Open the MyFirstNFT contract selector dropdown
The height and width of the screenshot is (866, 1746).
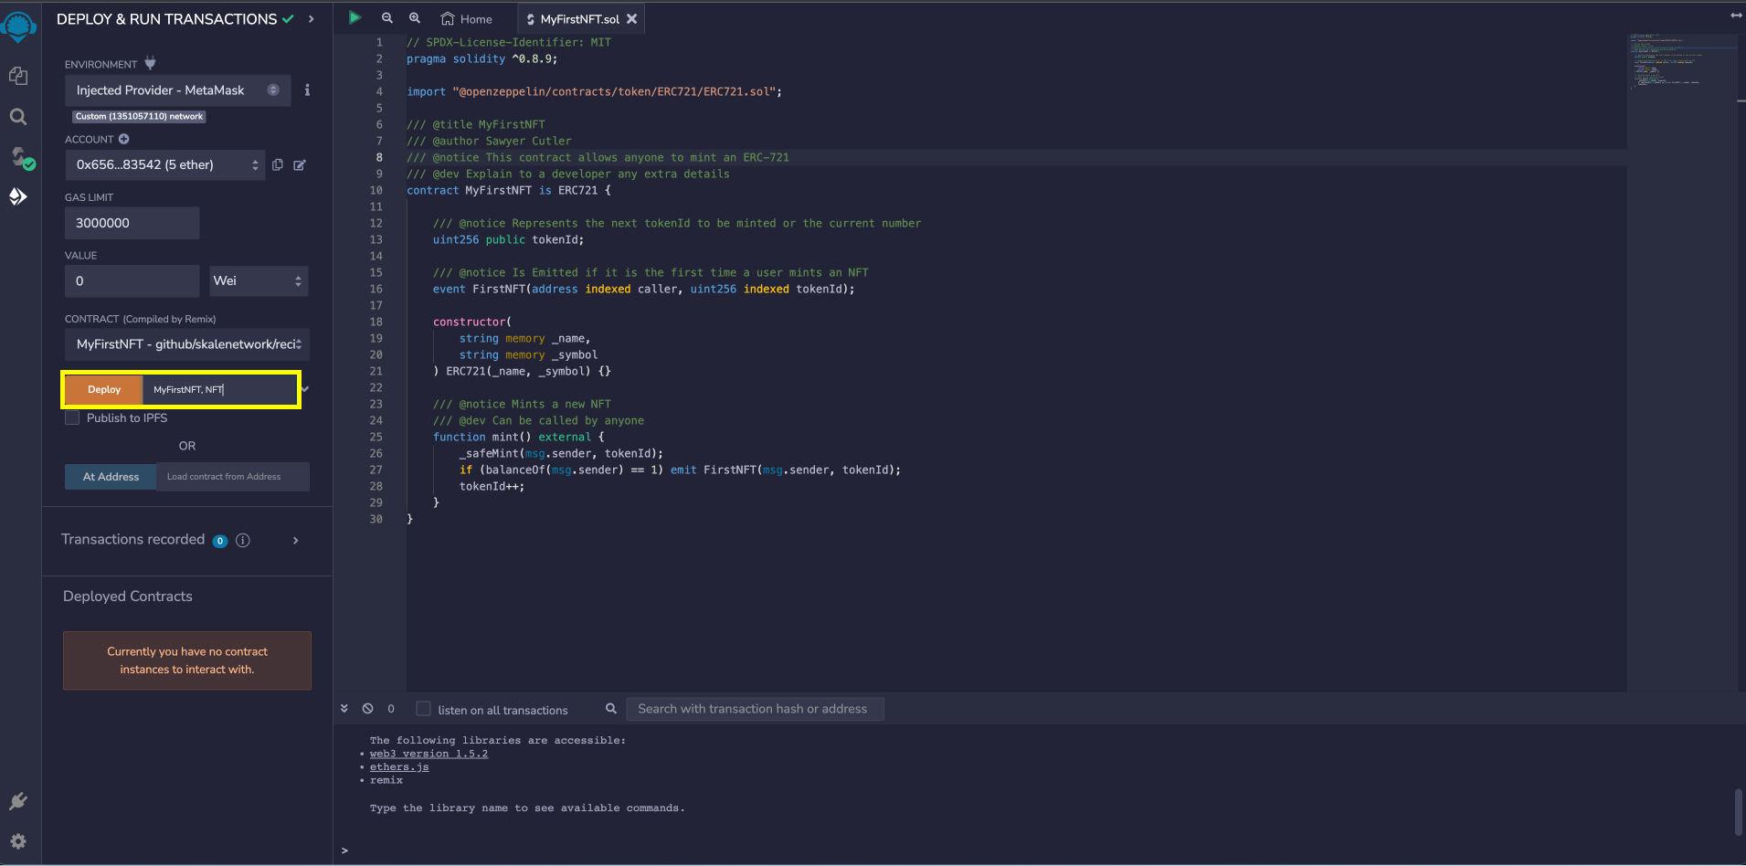(187, 344)
